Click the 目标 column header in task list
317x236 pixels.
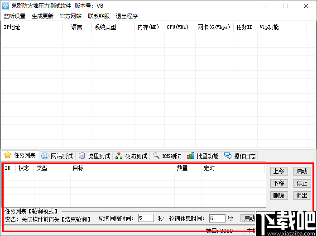pos(122,168)
